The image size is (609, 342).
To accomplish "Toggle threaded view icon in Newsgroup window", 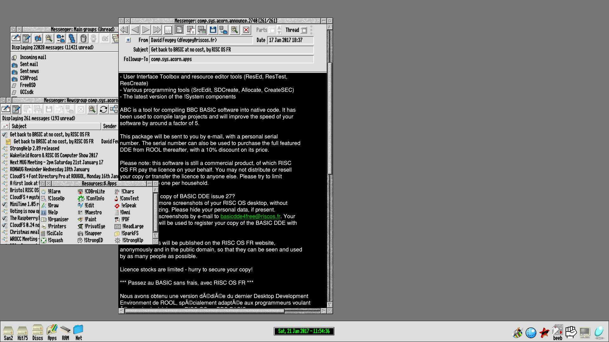I will (114, 109).
